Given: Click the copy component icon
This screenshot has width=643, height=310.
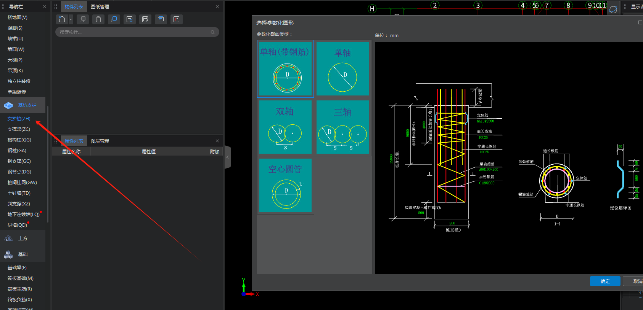Looking at the screenshot, I should point(82,19).
